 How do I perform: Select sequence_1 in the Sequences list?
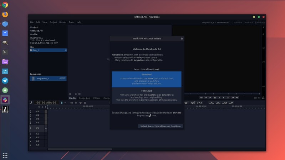coord(48,79)
